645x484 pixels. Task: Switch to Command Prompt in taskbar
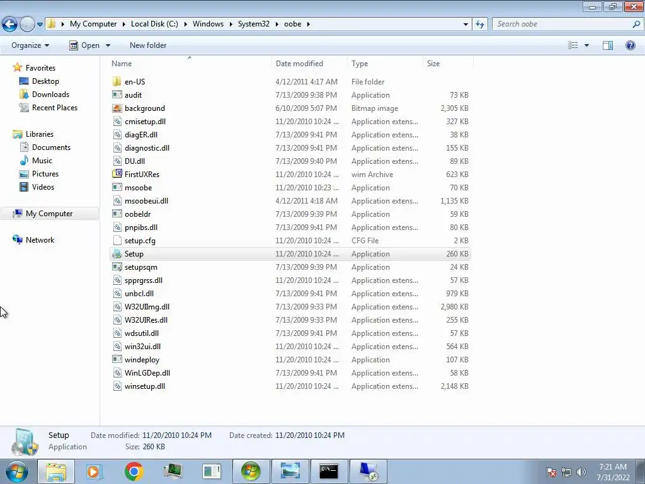tap(329, 471)
